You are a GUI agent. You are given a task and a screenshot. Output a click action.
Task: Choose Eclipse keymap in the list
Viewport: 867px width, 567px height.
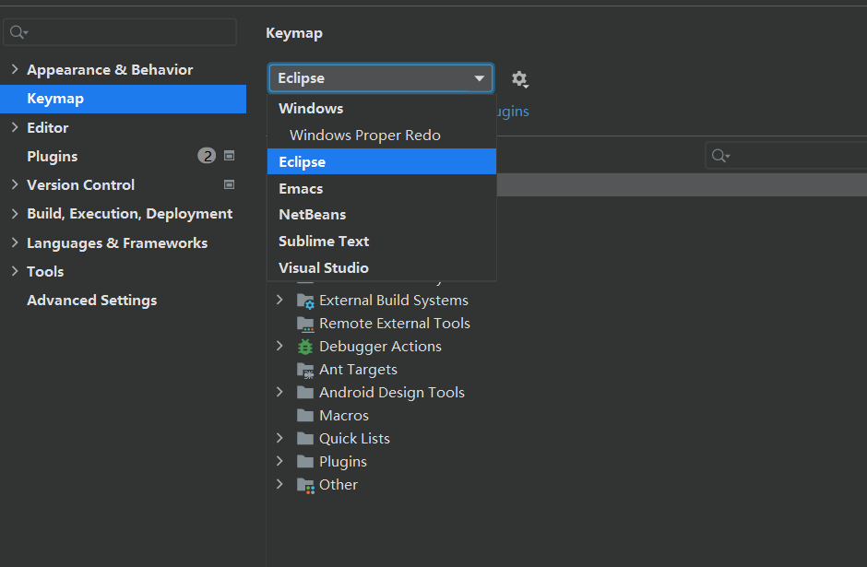[382, 161]
